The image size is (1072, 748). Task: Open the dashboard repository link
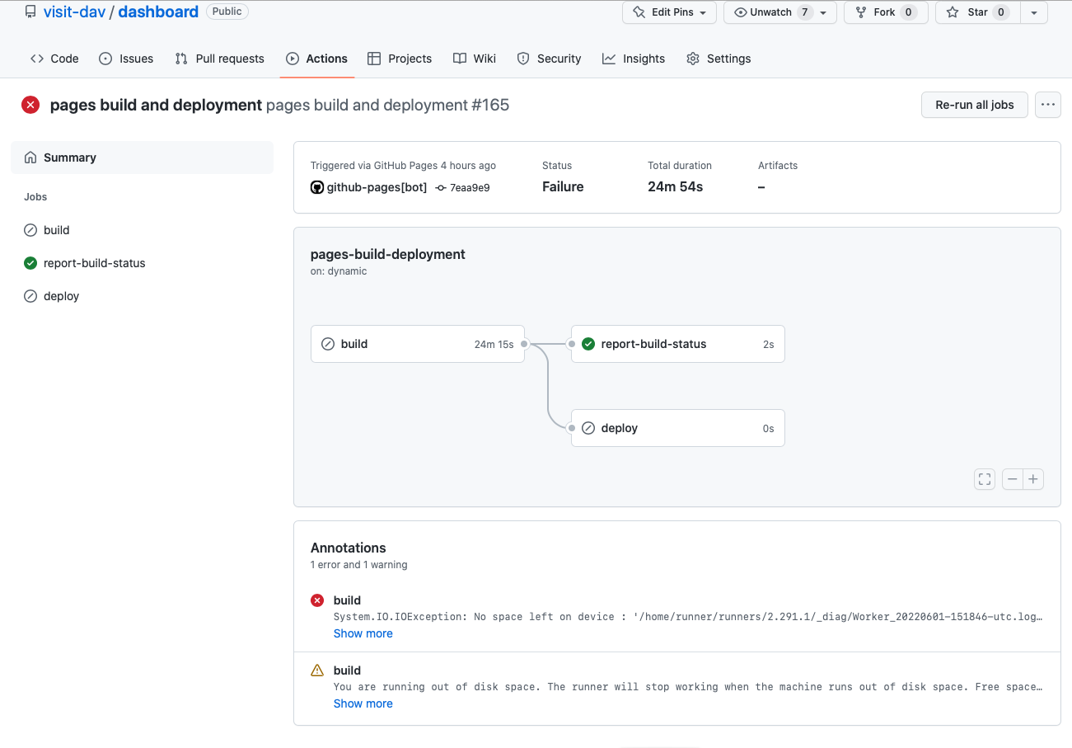tap(158, 12)
